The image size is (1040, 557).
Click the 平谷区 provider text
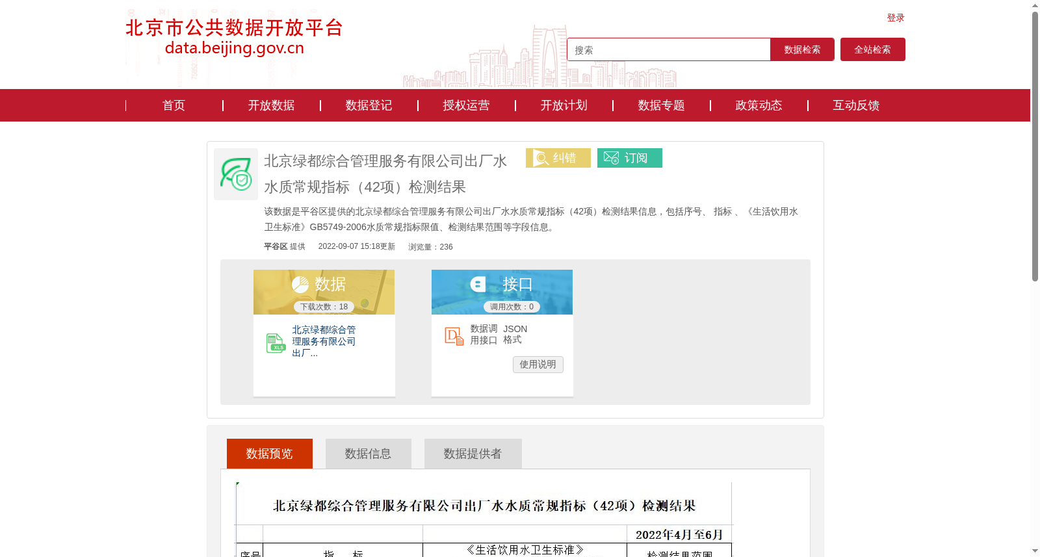pos(276,247)
